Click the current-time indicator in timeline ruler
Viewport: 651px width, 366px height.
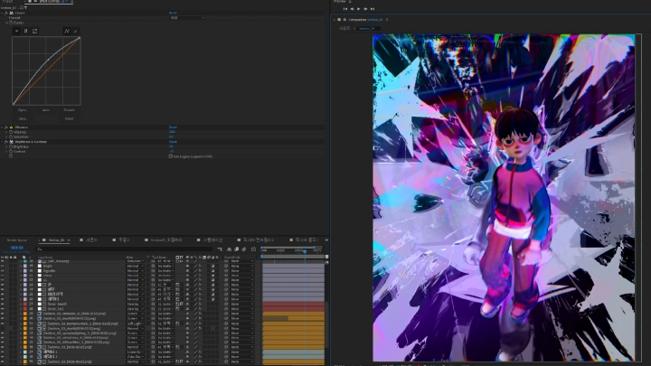tap(304, 250)
